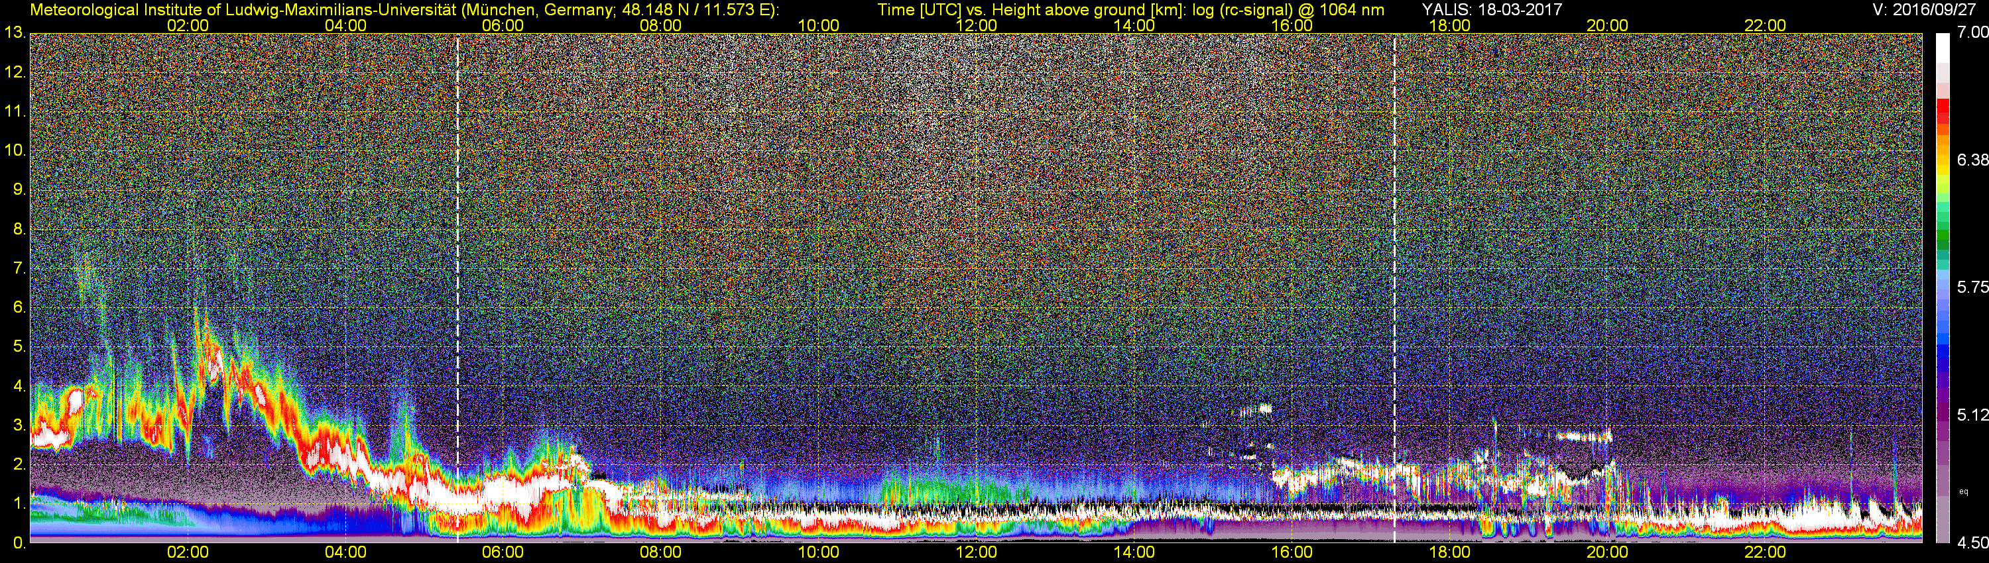Click the 20:00 label on the lower time axis

point(1608,552)
